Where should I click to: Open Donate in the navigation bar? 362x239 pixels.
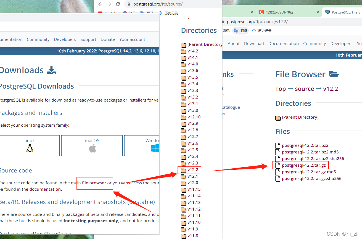tap(108, 39)
